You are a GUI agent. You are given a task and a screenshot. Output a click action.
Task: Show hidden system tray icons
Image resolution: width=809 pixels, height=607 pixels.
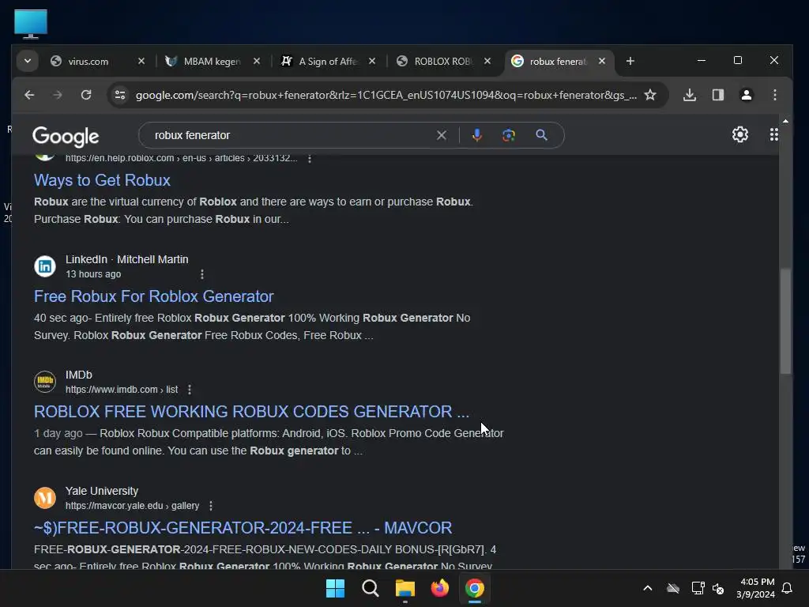[648, 588]
